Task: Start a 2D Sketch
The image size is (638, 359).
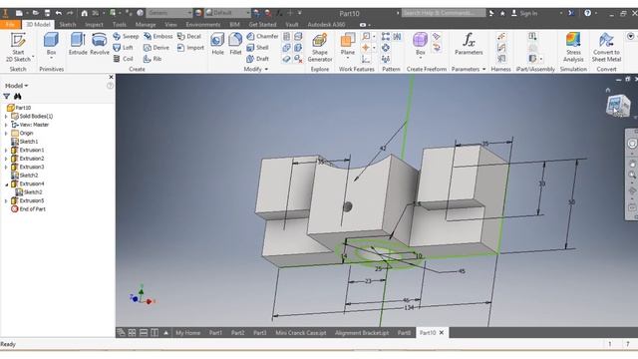Action: coord(18,47)
